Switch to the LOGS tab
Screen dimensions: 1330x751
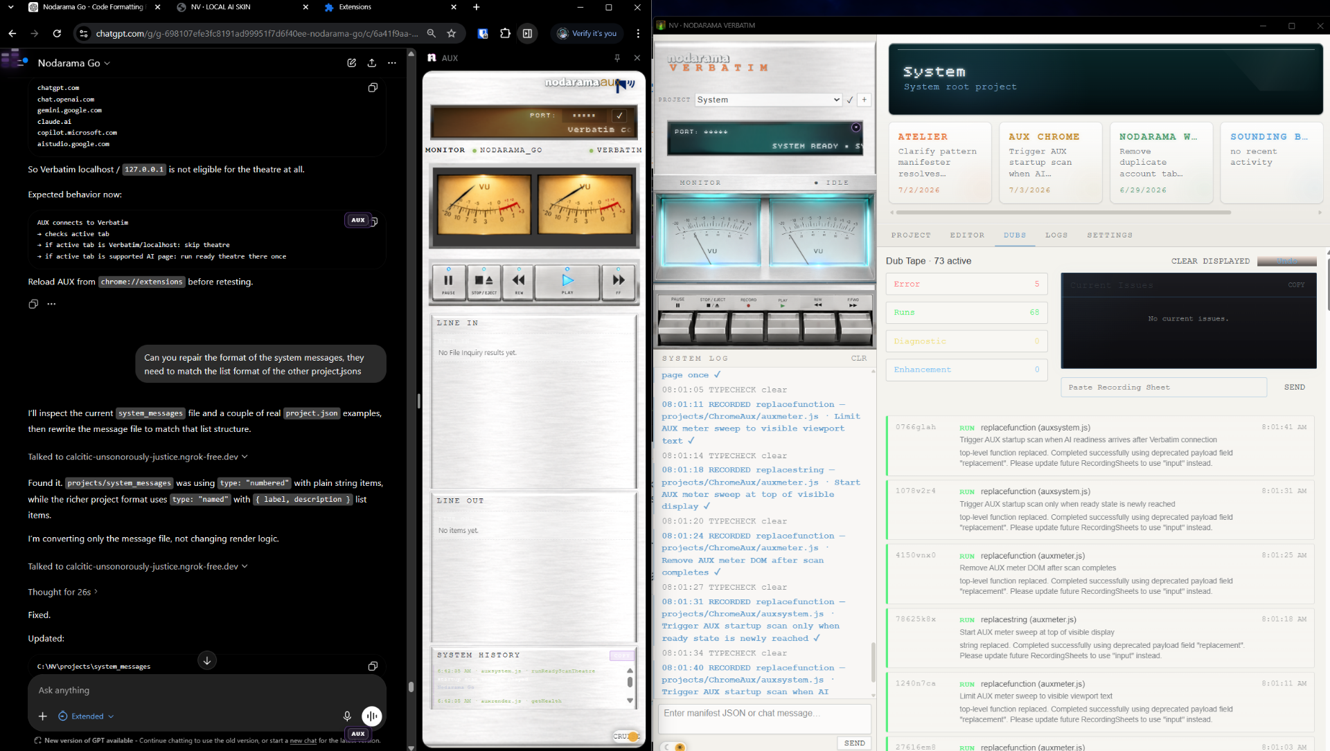(x=1056, y=235)
